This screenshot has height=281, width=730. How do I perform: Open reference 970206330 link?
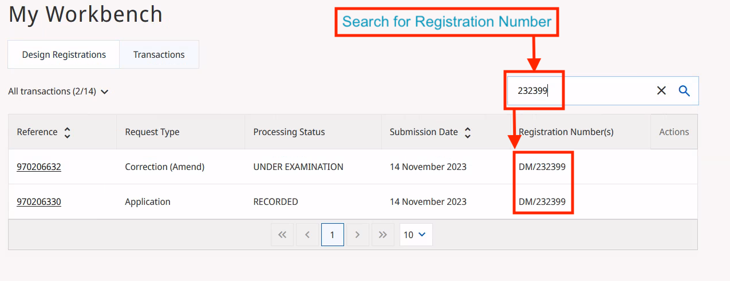(x=39, y=202)
